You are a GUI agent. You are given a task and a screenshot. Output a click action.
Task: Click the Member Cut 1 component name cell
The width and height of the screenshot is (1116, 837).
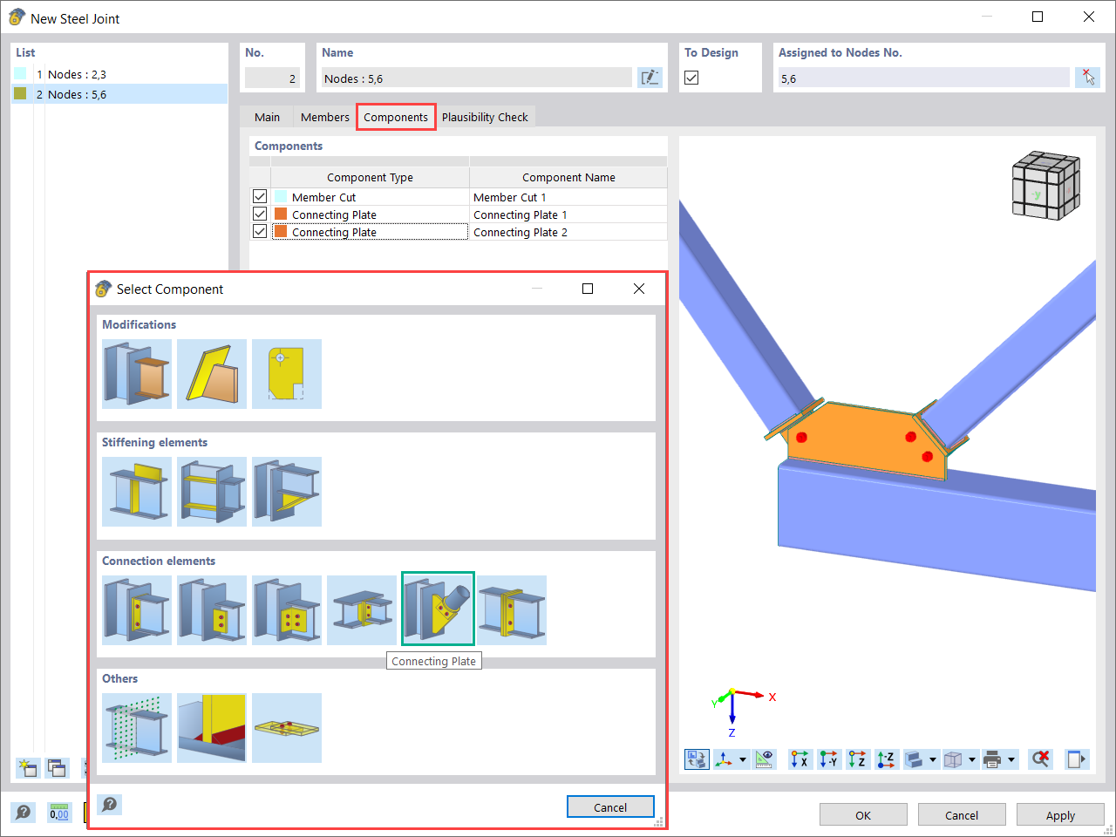pyautogui.click(x=568, y=197)
